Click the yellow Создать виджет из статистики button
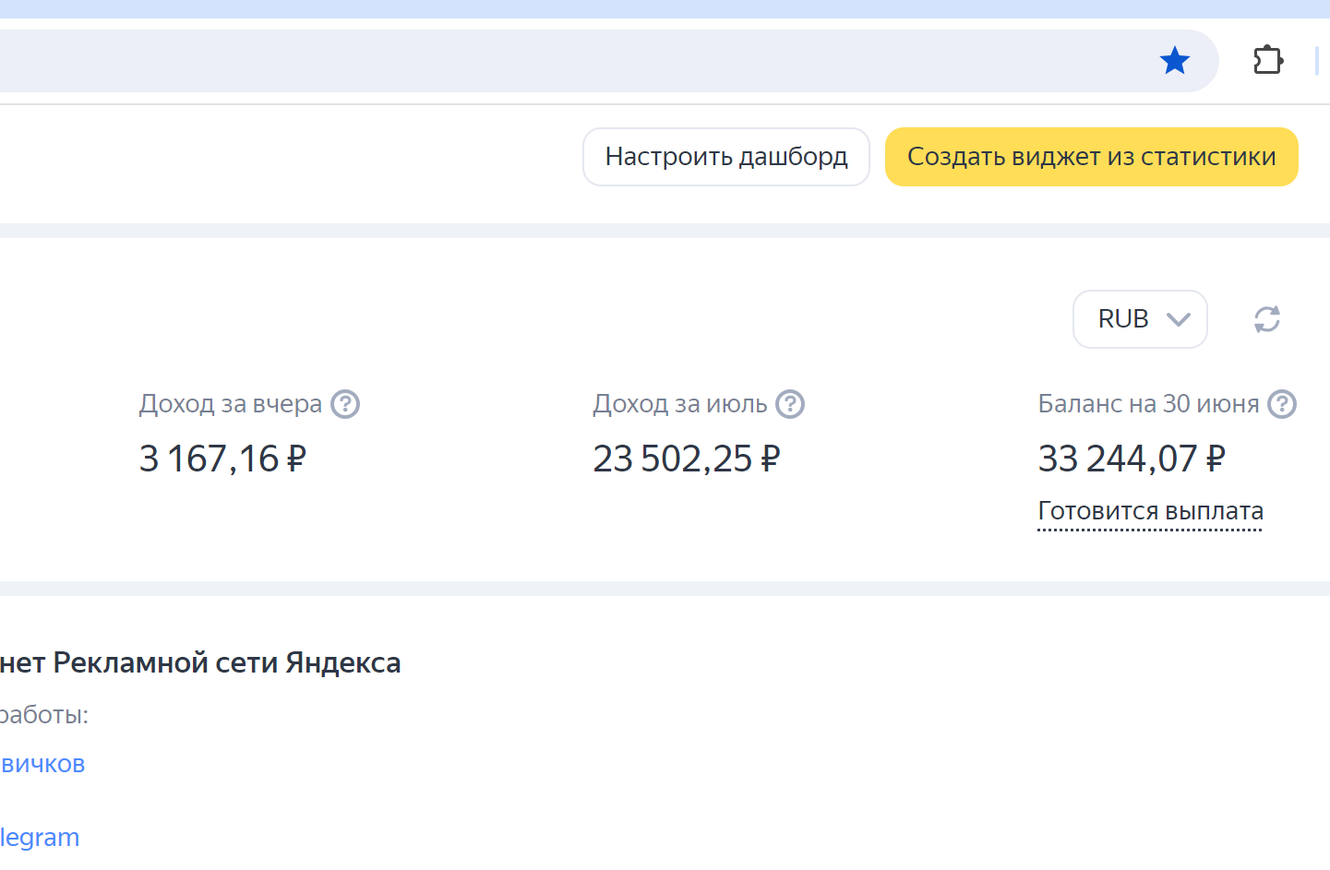 coord(1091,157)
